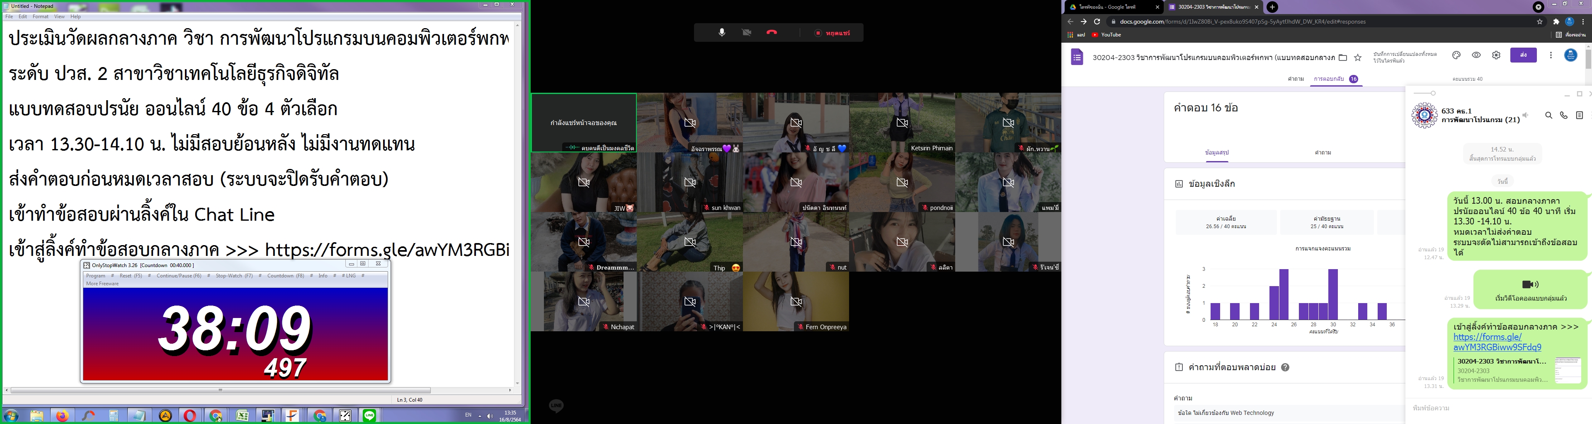Click the purple Send button

[1524, 55]
